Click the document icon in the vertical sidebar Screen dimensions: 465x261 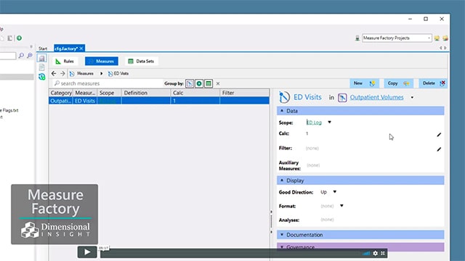point(42,67)
